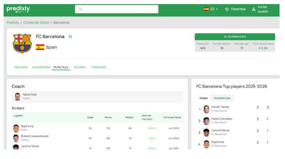Focus the search input field

[117, 9]
